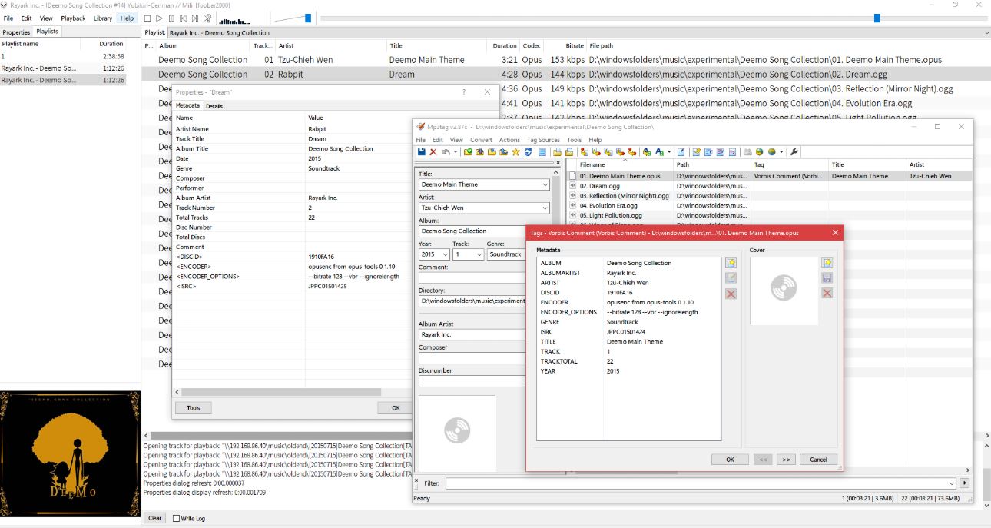Enable the Write Log checkbox
Image resolution: width=991 pixels, height=528 pixels.
[177, 518]
